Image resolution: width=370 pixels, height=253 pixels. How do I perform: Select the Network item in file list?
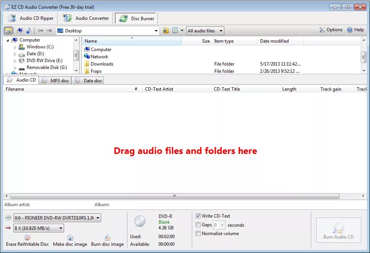pyautogui.click(x=96, y=57)
